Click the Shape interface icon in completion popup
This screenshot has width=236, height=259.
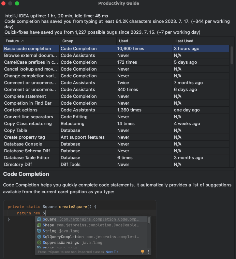(39, 225)
